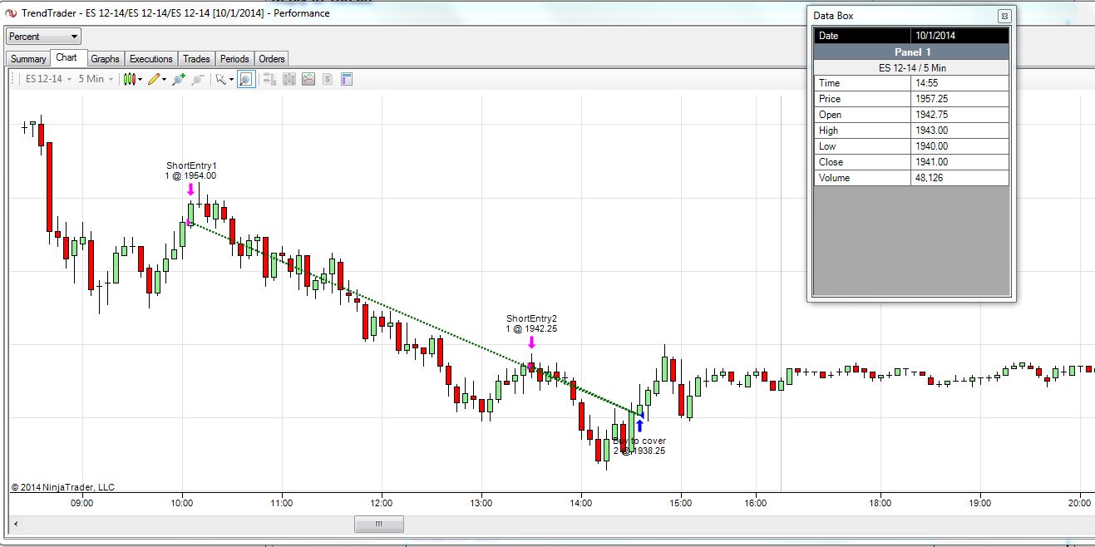Select the pencil drawing tools icon
Viewport: 1095px width, 547px height.
click(x=155, y=79)
